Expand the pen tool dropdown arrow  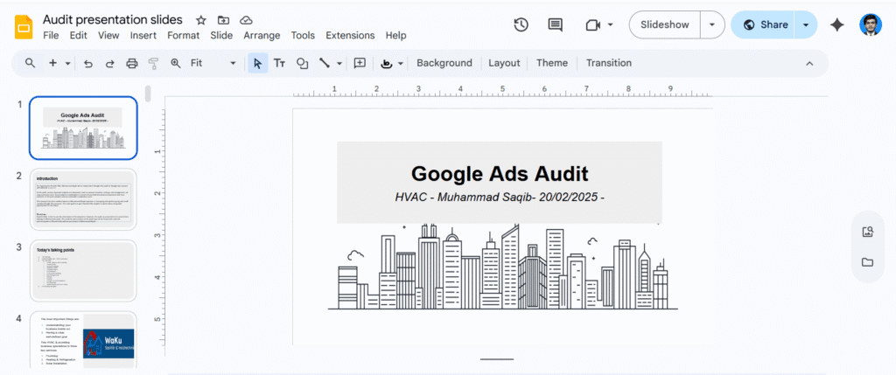click(401, 63)
